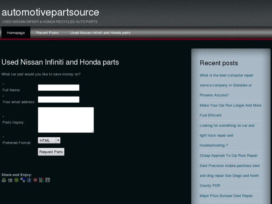The image size is (272, 204).
Task: Click the Digg share icon
Action: pyautogui.click(x=10, y=180)
